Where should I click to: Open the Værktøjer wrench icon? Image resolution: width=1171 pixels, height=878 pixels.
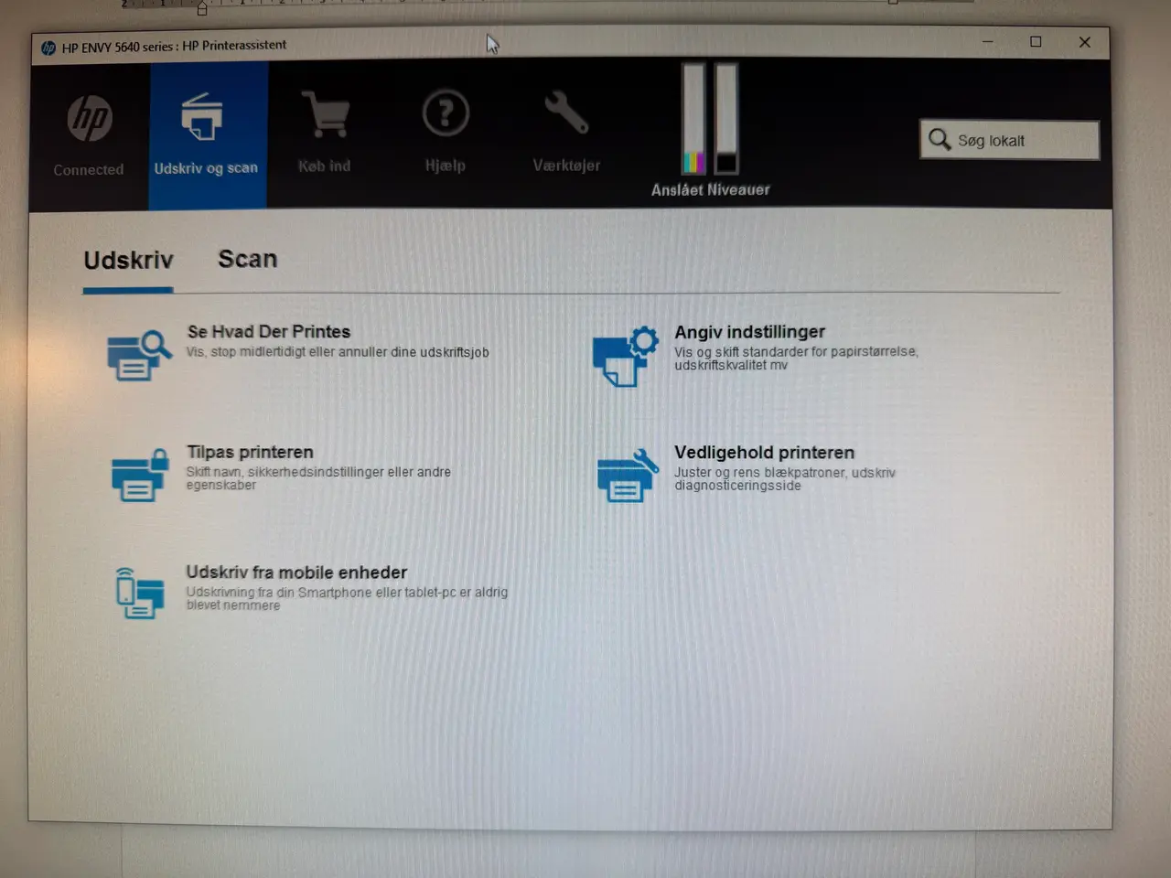[x=566, y=112]
